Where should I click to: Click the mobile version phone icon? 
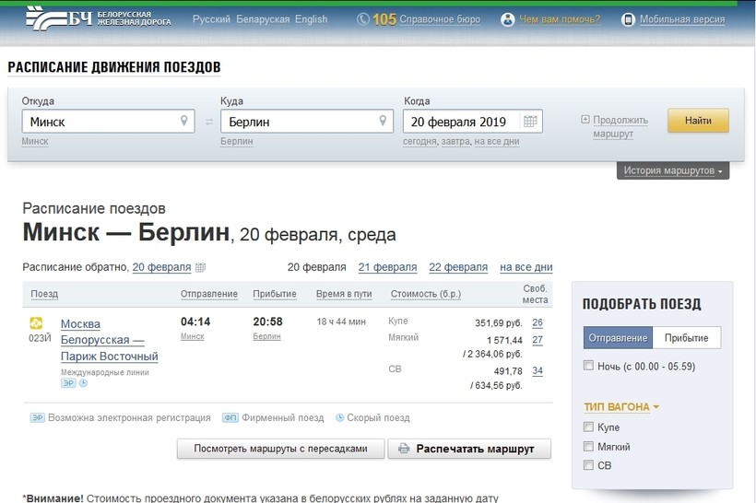[628, 19]
